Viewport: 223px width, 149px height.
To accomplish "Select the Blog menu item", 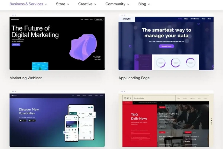I will 144,4.
